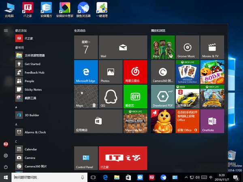Open Alarms & Clock from the list
243x182 pixels.
(x=42, y=132)
